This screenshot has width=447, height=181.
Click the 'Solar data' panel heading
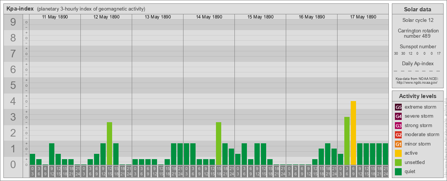[417, 9]
